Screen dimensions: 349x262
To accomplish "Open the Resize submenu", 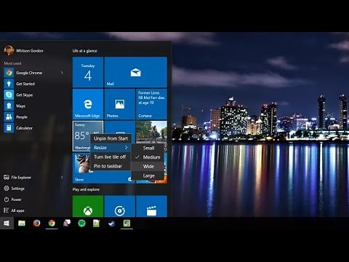I will [111, 148].
